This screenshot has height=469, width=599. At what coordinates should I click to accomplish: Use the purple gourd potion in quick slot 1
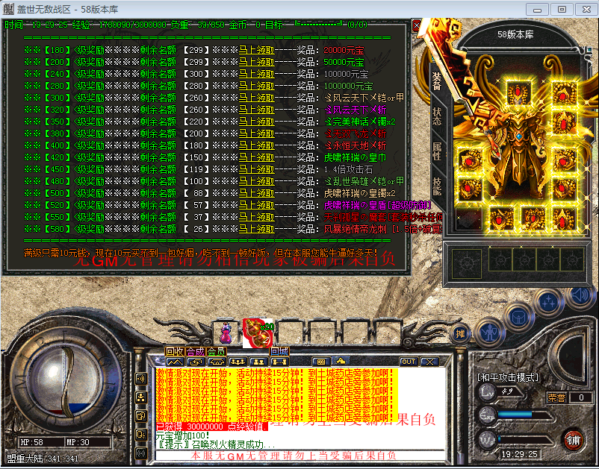[226, 333]
